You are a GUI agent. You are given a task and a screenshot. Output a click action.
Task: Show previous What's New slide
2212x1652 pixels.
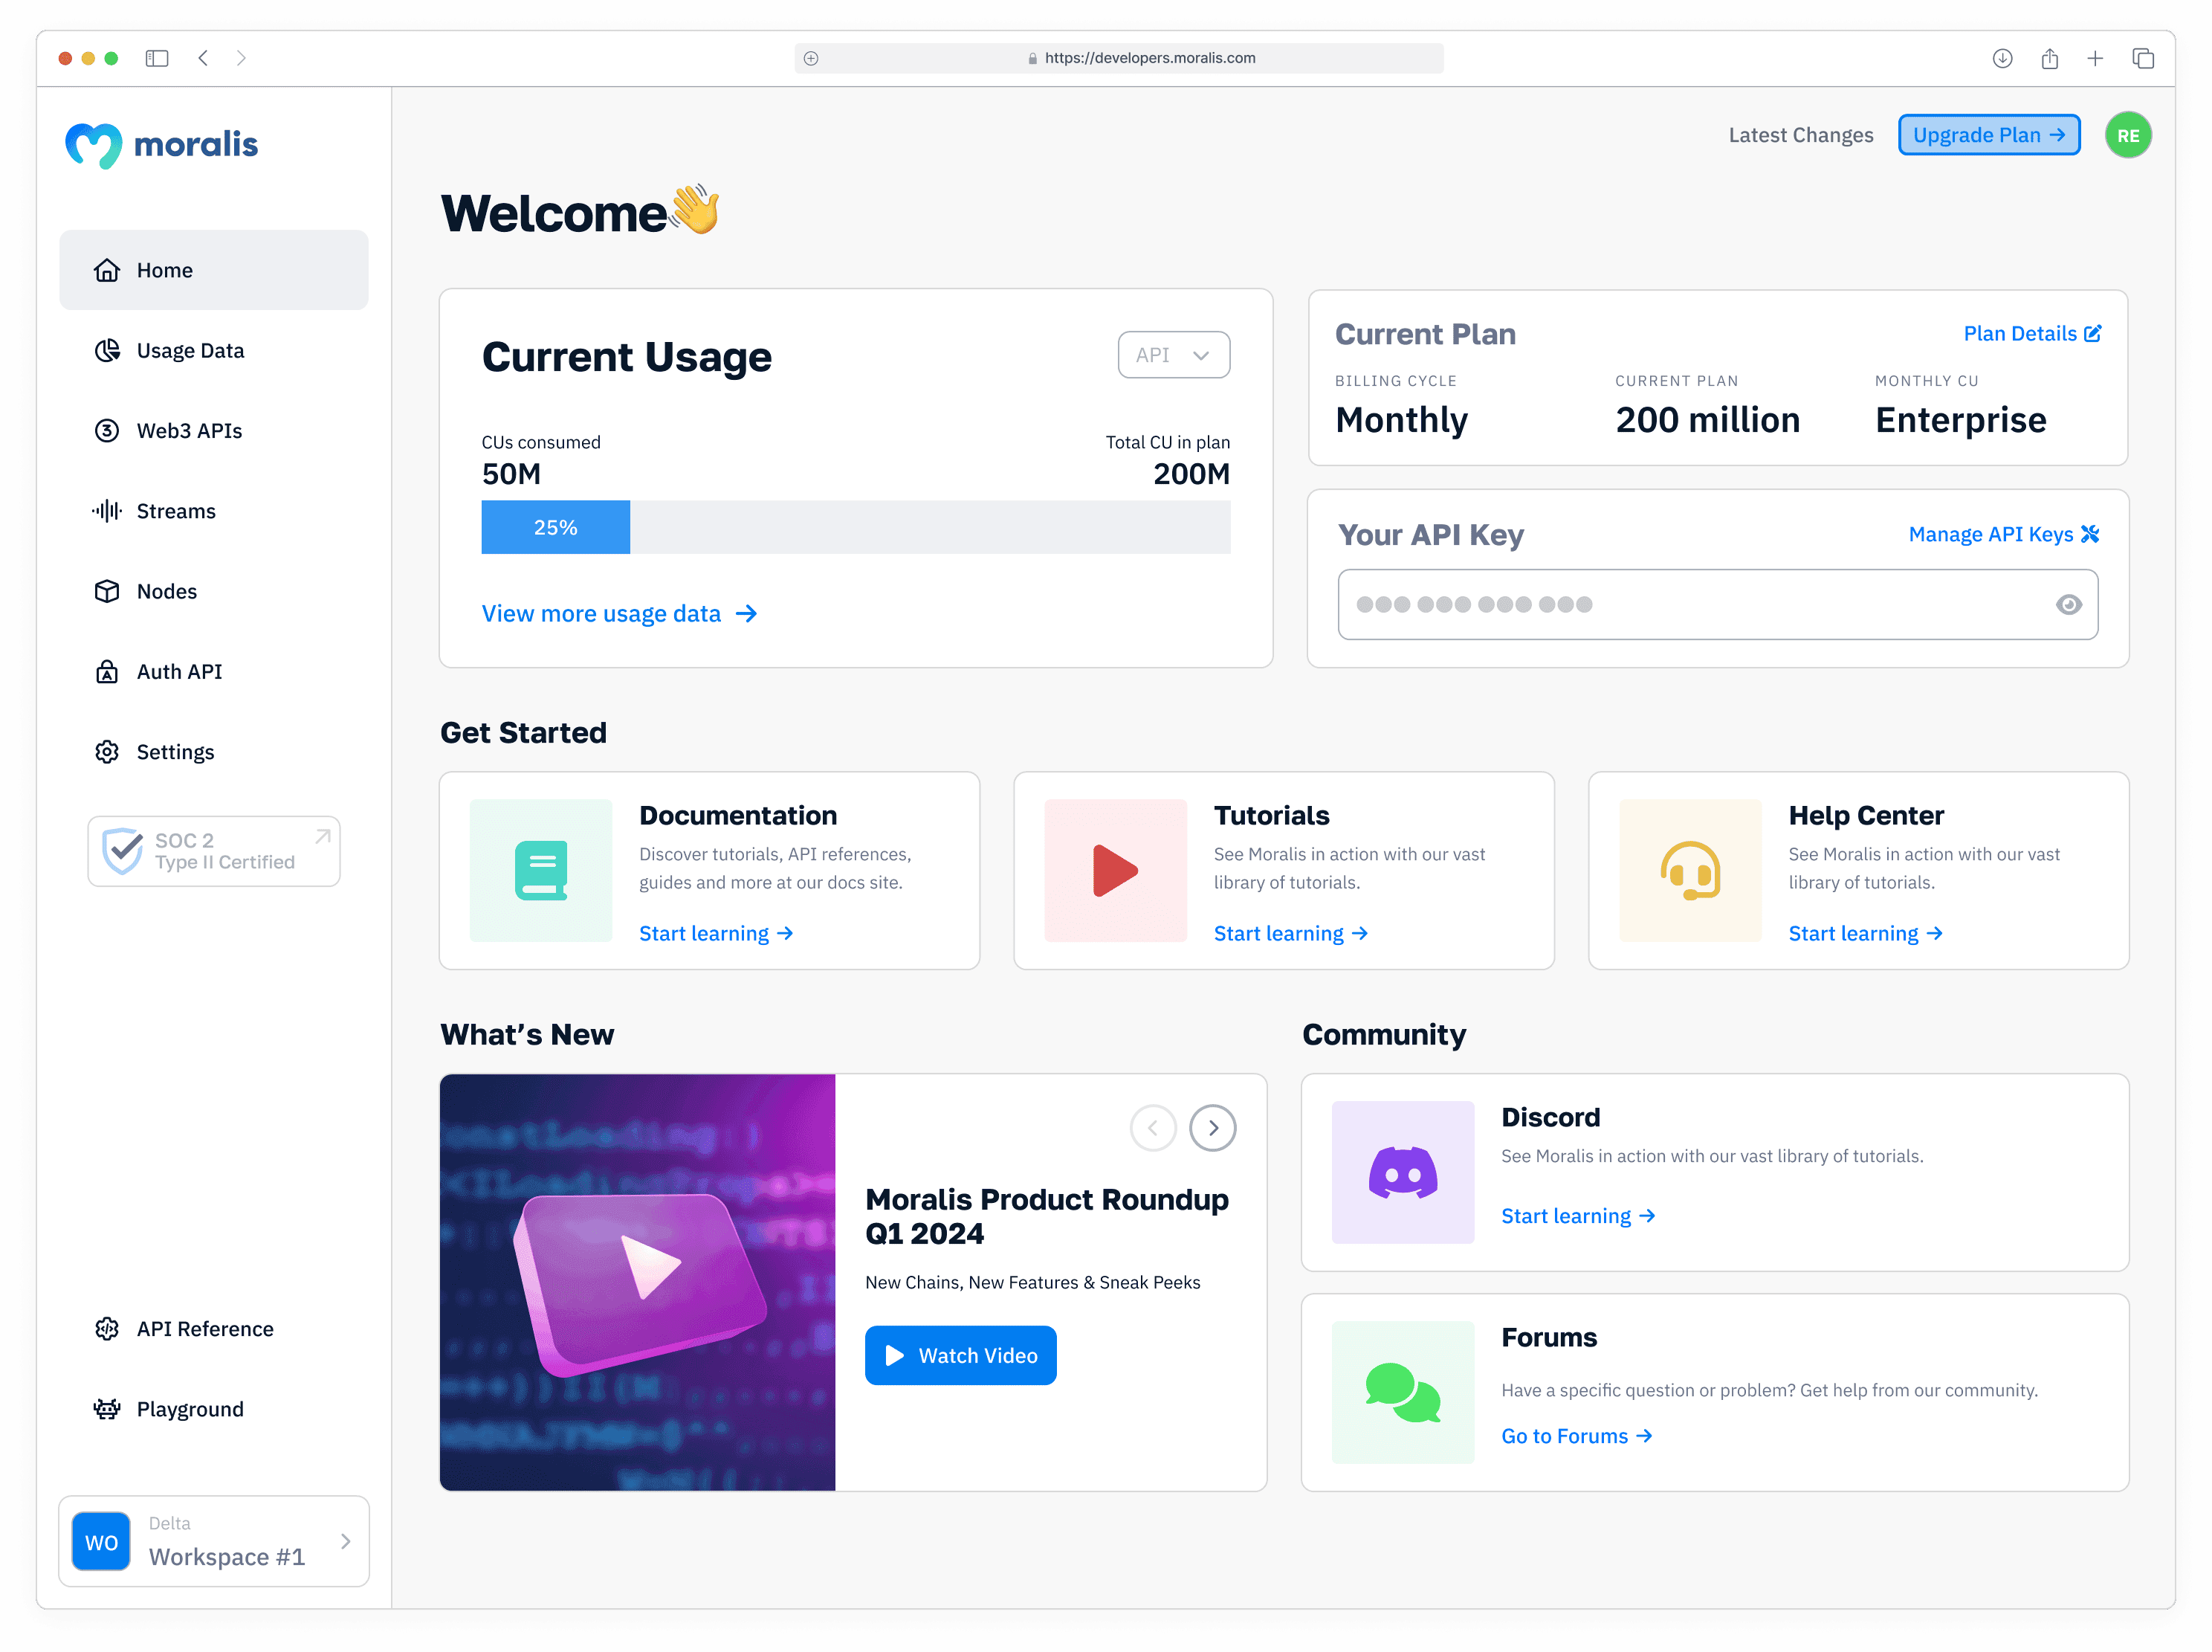(x=1153, y=1128)
